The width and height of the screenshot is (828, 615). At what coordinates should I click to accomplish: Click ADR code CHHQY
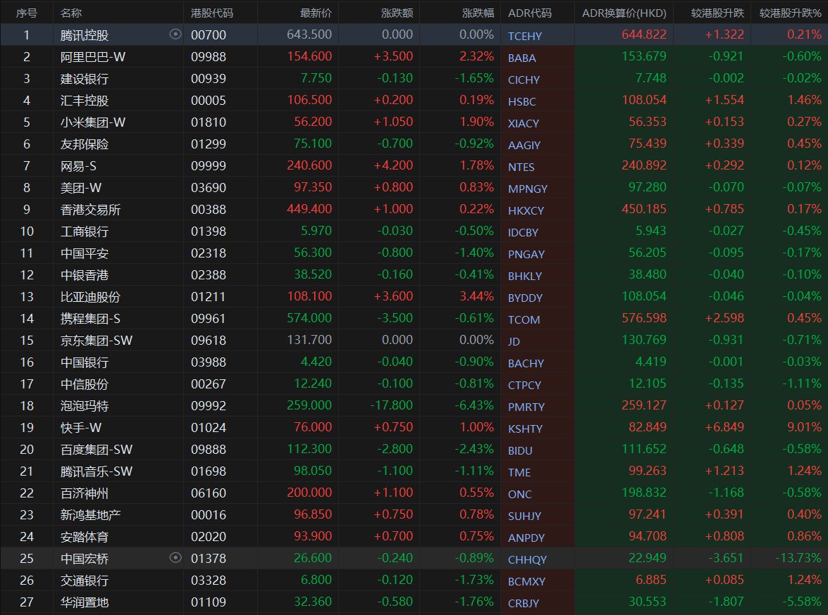(x=527, y=559)
